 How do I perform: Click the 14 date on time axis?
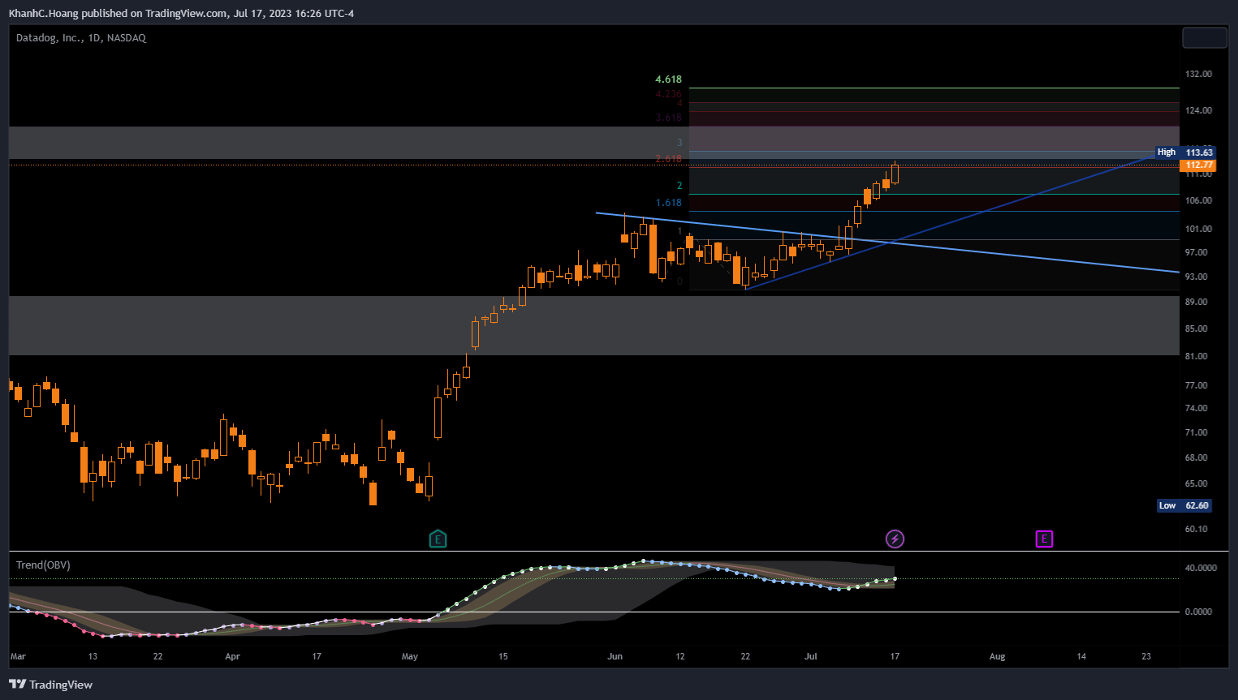1081,656
